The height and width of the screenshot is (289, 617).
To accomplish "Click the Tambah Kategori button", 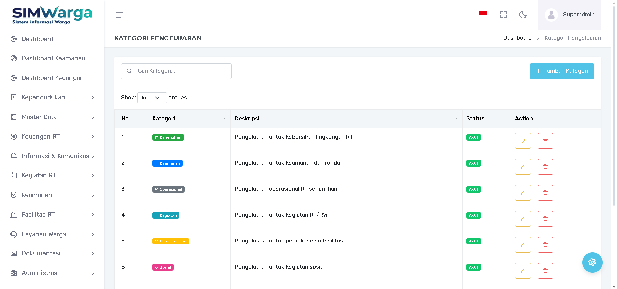I will (562, 71).
